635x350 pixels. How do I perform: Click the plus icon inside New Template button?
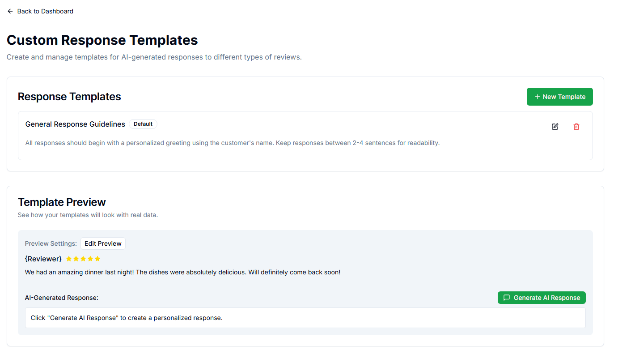click(x=537, y=96)
